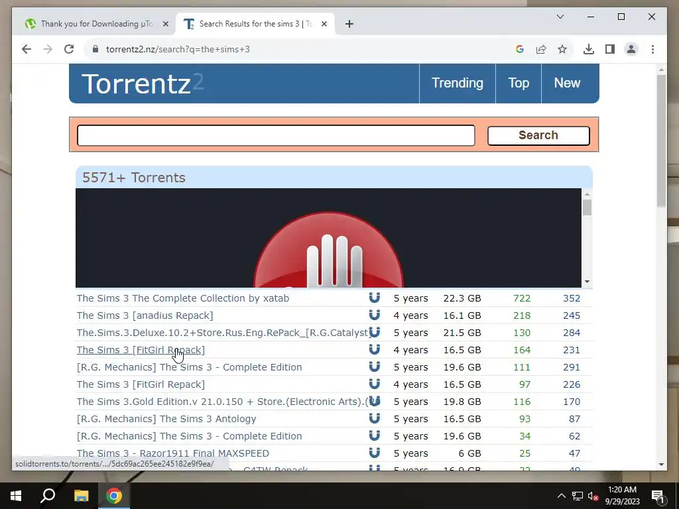The width and height of the screenshot is (679, 509).
Task: Switch to the uTorrent download tab
Action: (97, 24)
